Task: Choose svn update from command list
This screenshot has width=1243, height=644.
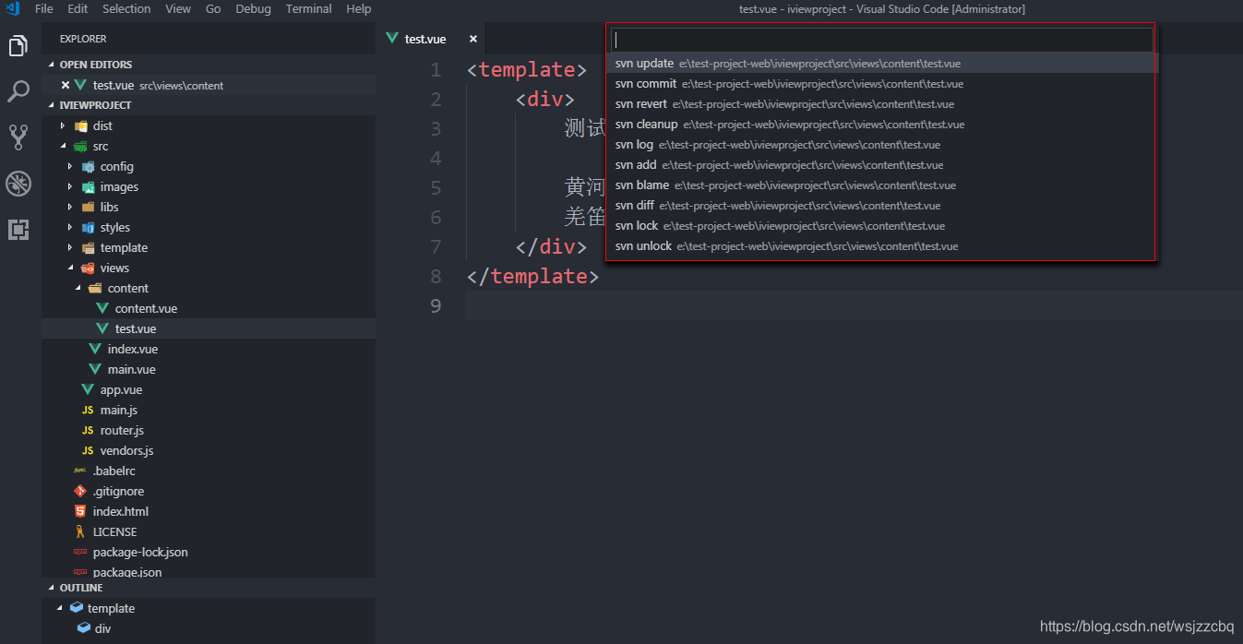Action: (883, 64)
